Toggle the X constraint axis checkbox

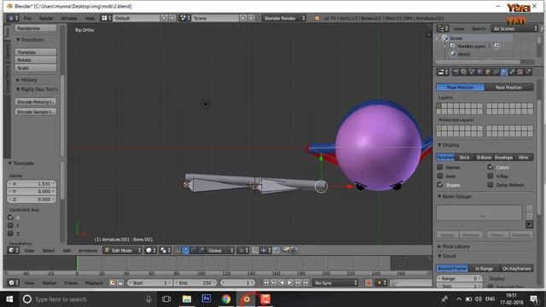click(x=10, y=217)
